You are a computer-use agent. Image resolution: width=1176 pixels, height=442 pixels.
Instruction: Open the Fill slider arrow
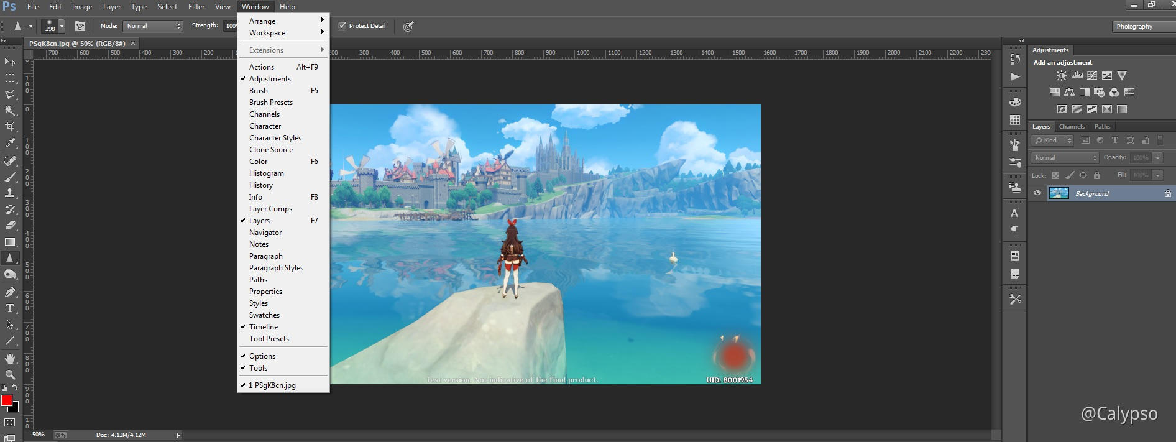tap(1157, 175)
